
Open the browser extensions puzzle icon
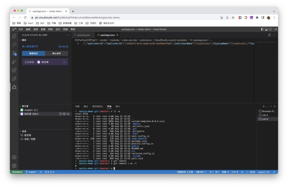[x=257, y=17]
